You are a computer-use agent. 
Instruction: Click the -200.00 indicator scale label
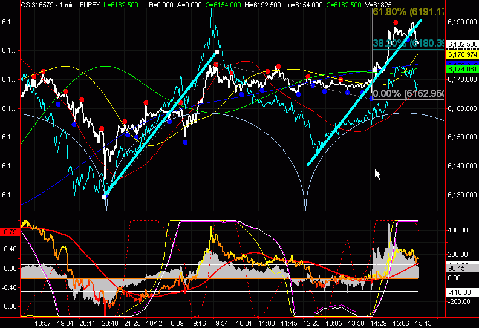point(458,302)
